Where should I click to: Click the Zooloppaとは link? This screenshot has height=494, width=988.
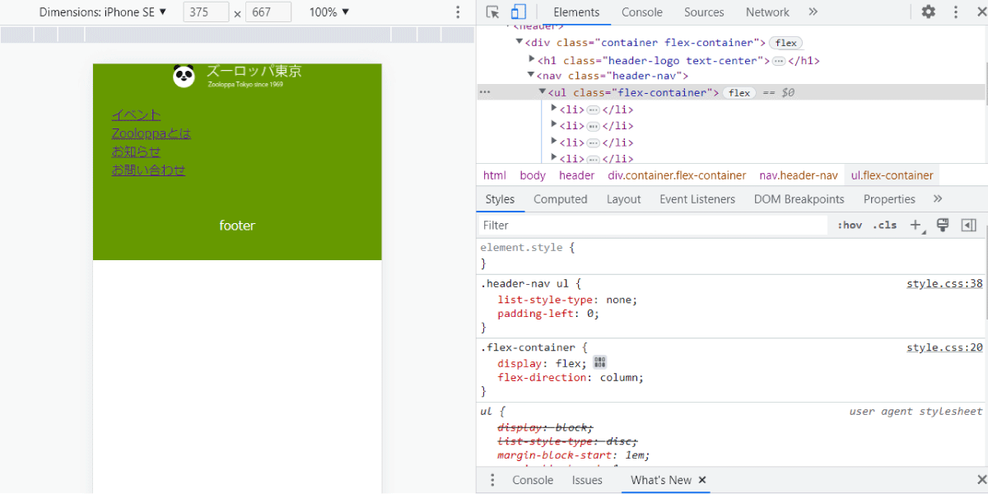[x=151, y=133]
